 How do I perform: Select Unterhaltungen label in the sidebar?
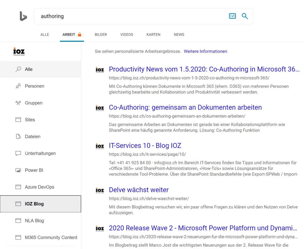click(x=40, y=153)
